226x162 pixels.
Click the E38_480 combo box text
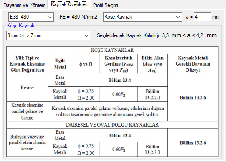coord(19,17)
